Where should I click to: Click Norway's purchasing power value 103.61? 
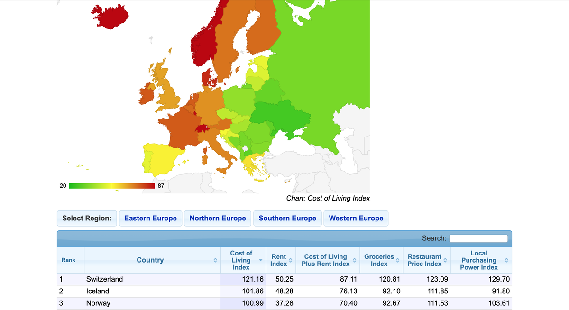(x=499, y=303)
